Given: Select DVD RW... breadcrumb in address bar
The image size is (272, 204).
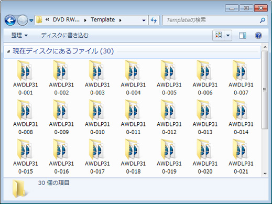Looking at the screenshot, I should click(x=66, y=20).
